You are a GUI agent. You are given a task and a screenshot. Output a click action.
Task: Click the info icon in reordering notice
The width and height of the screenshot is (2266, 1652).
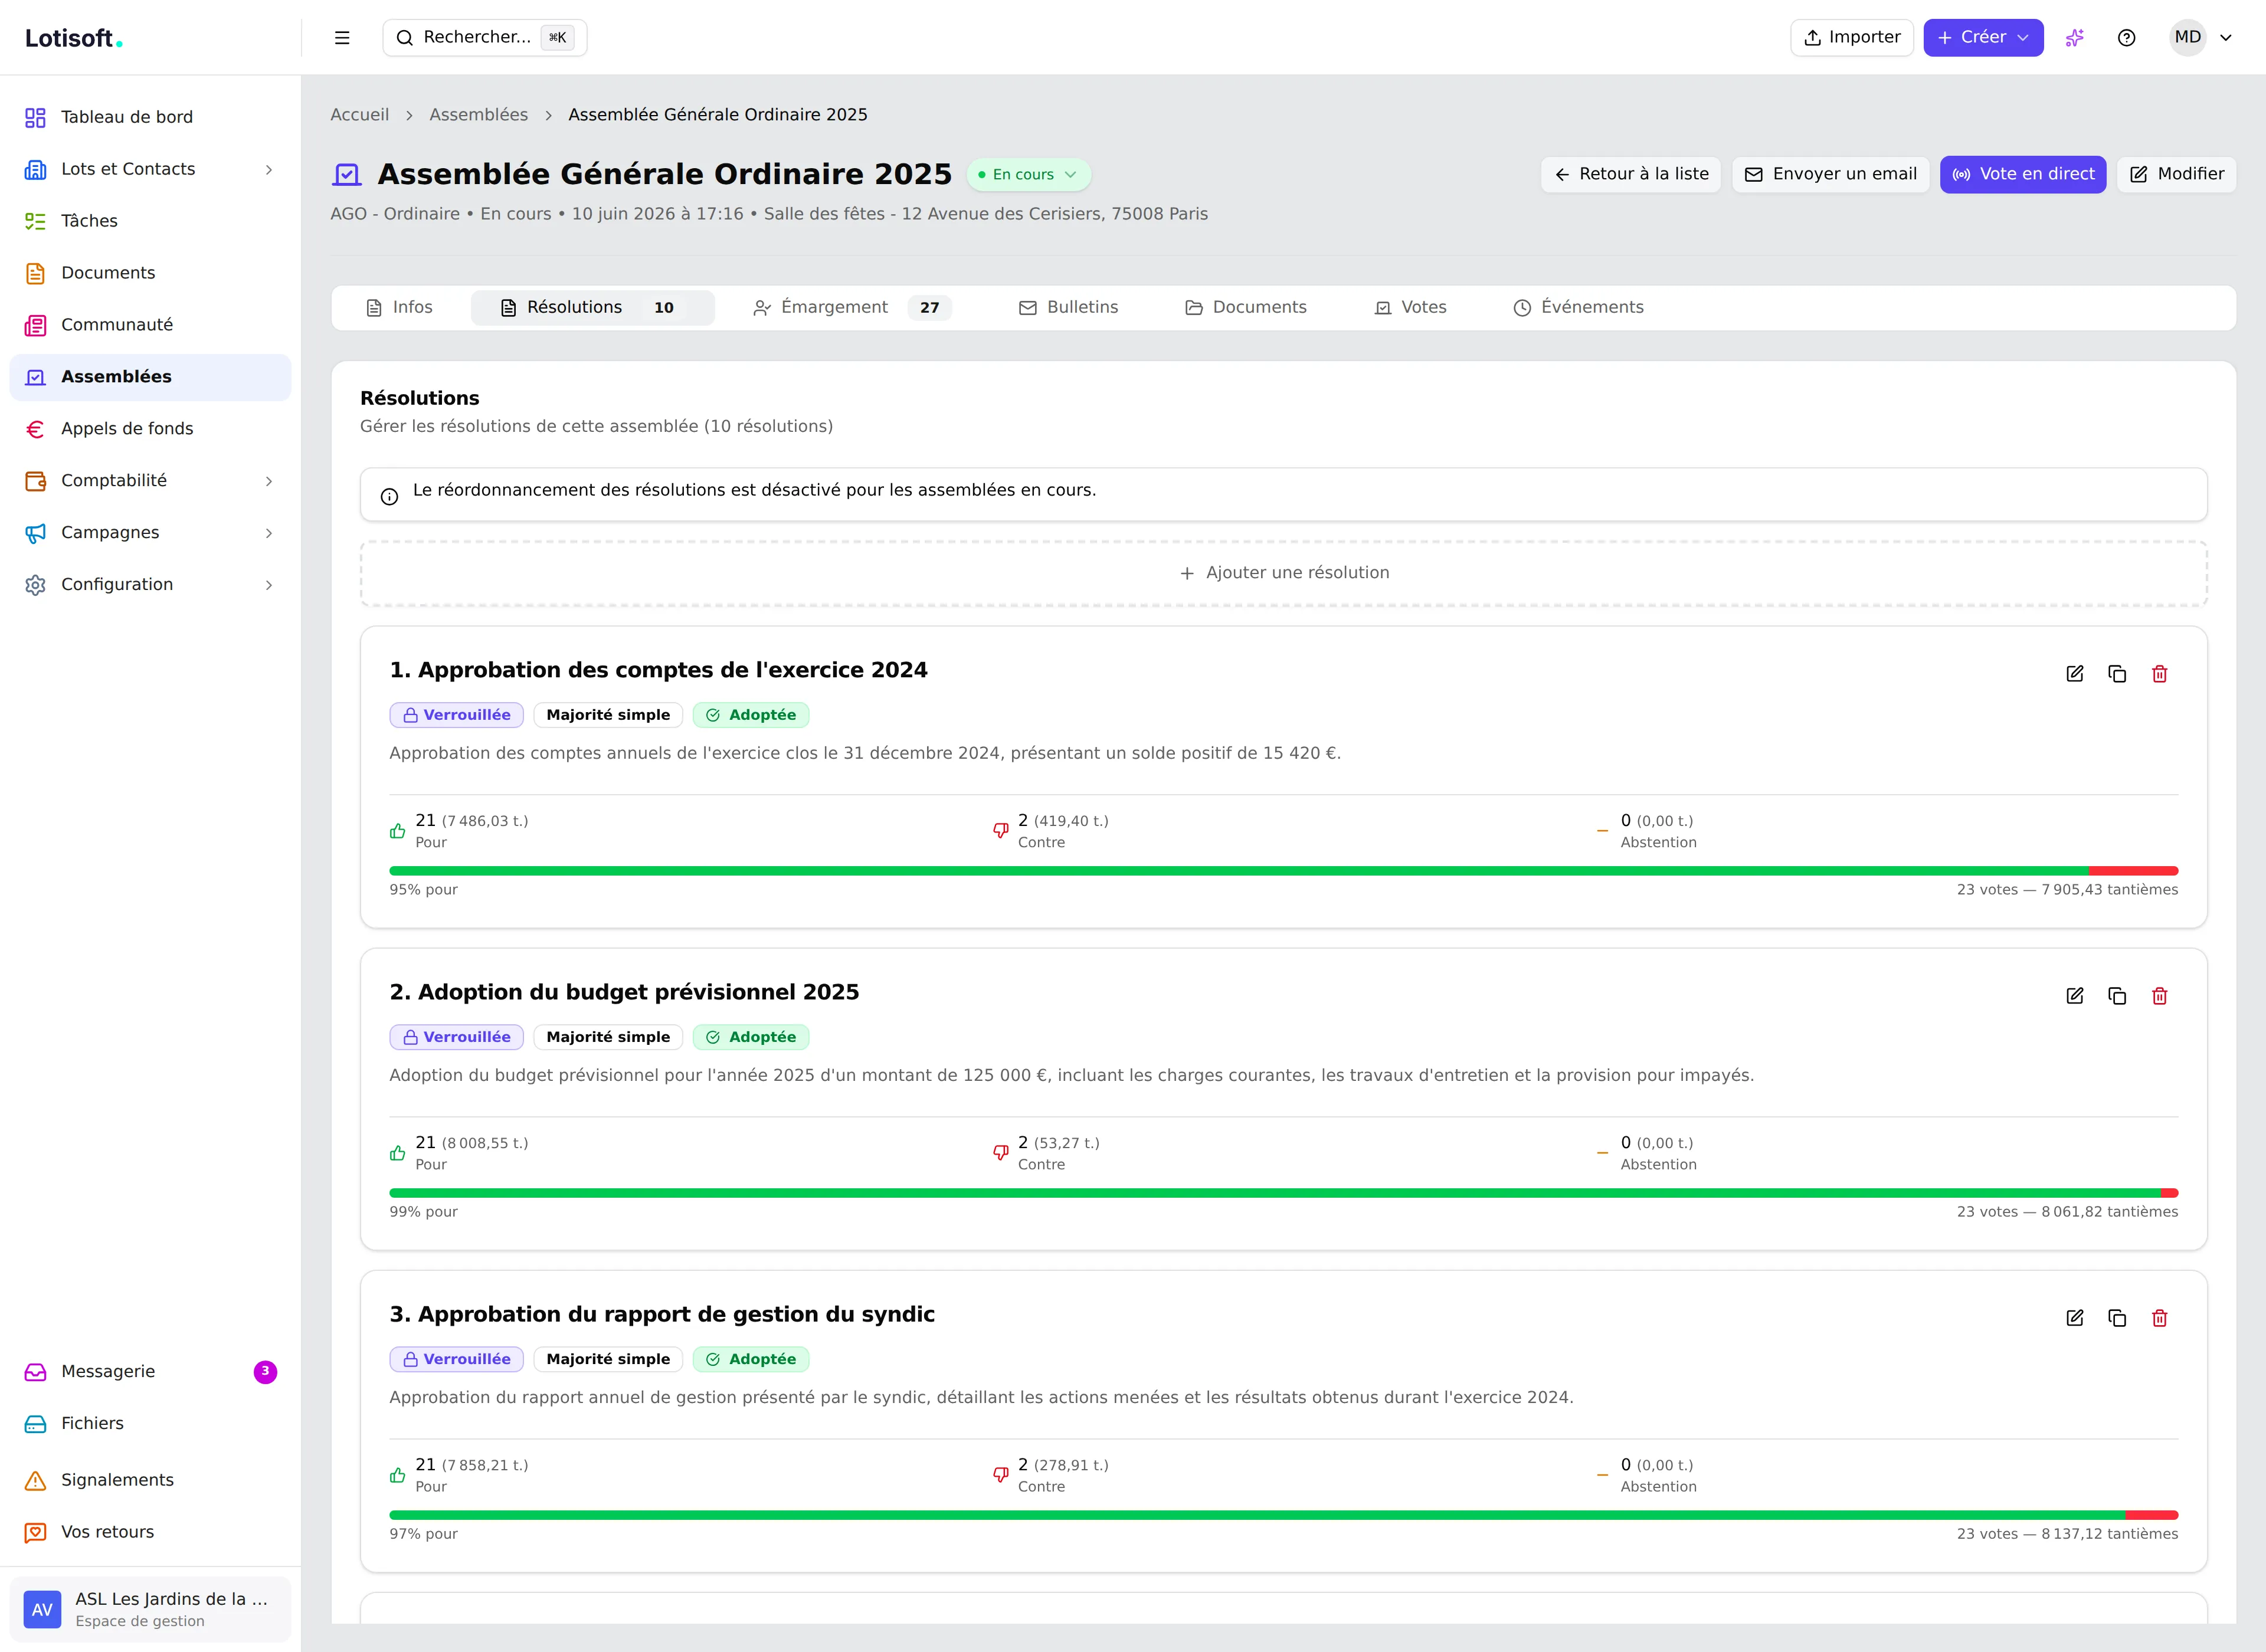coord(389,496)
